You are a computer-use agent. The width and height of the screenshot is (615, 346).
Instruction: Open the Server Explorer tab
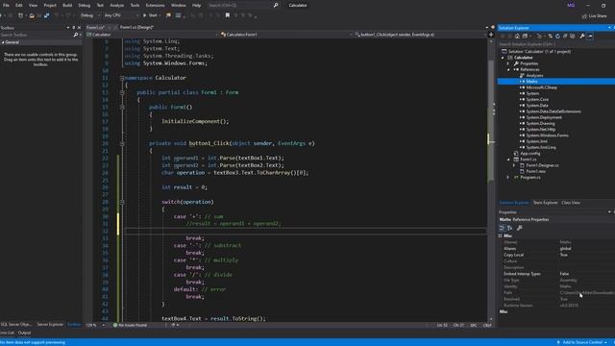click(50, 325)
